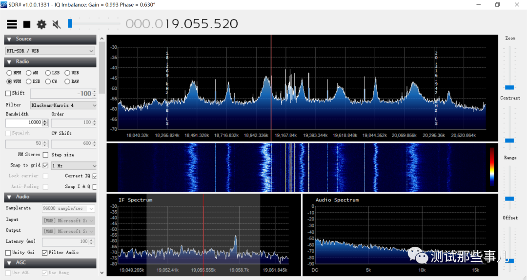Adjust the Zoom slider
The width and height of the screenshot is (527, 280).
509,87
